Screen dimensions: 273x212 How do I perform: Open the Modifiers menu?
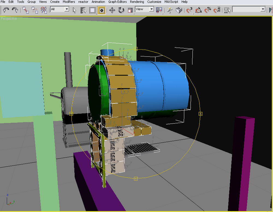tap(69, 2)
